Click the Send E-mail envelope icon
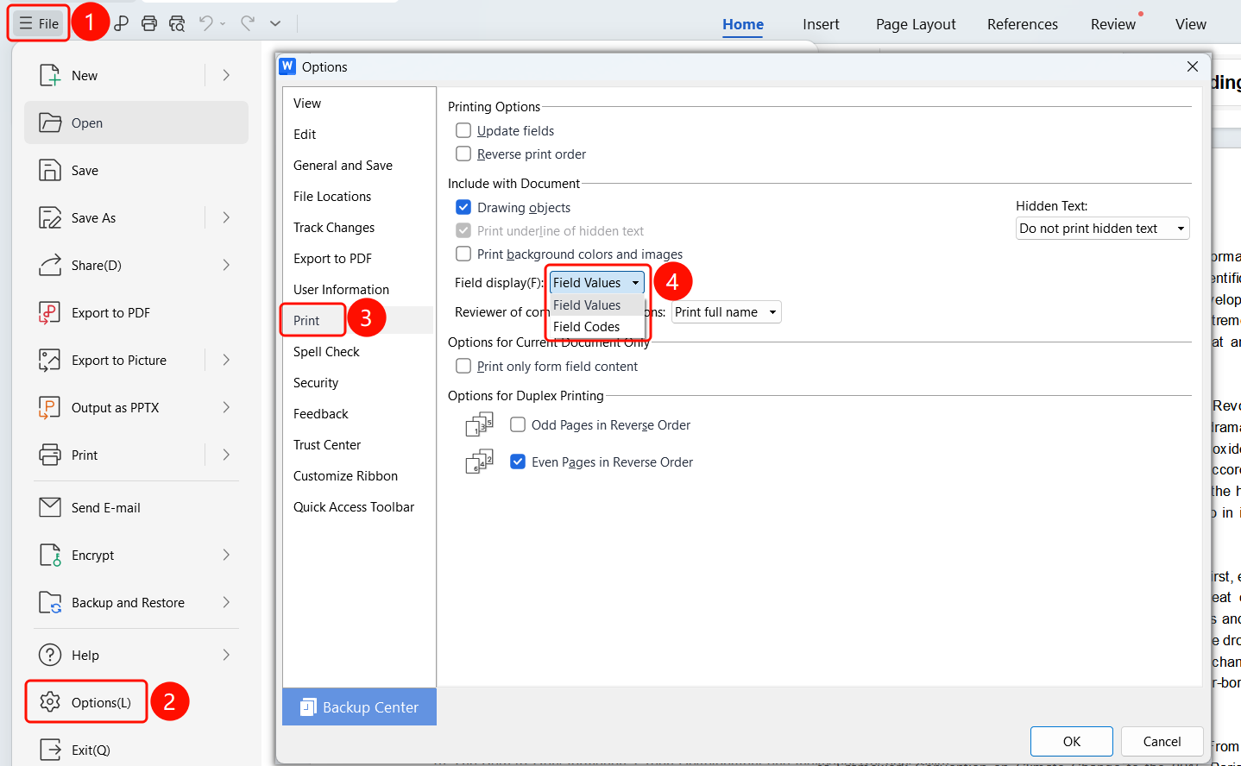This screenshot has height=766, width=1241. point(50,508)
